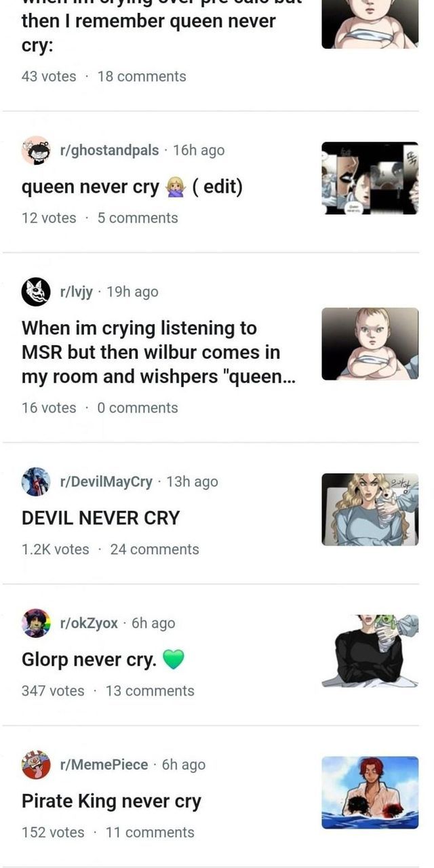Screen dimensions: 434x868
Task: View the Pirate King post thumbnail
Action: [370, 792]
